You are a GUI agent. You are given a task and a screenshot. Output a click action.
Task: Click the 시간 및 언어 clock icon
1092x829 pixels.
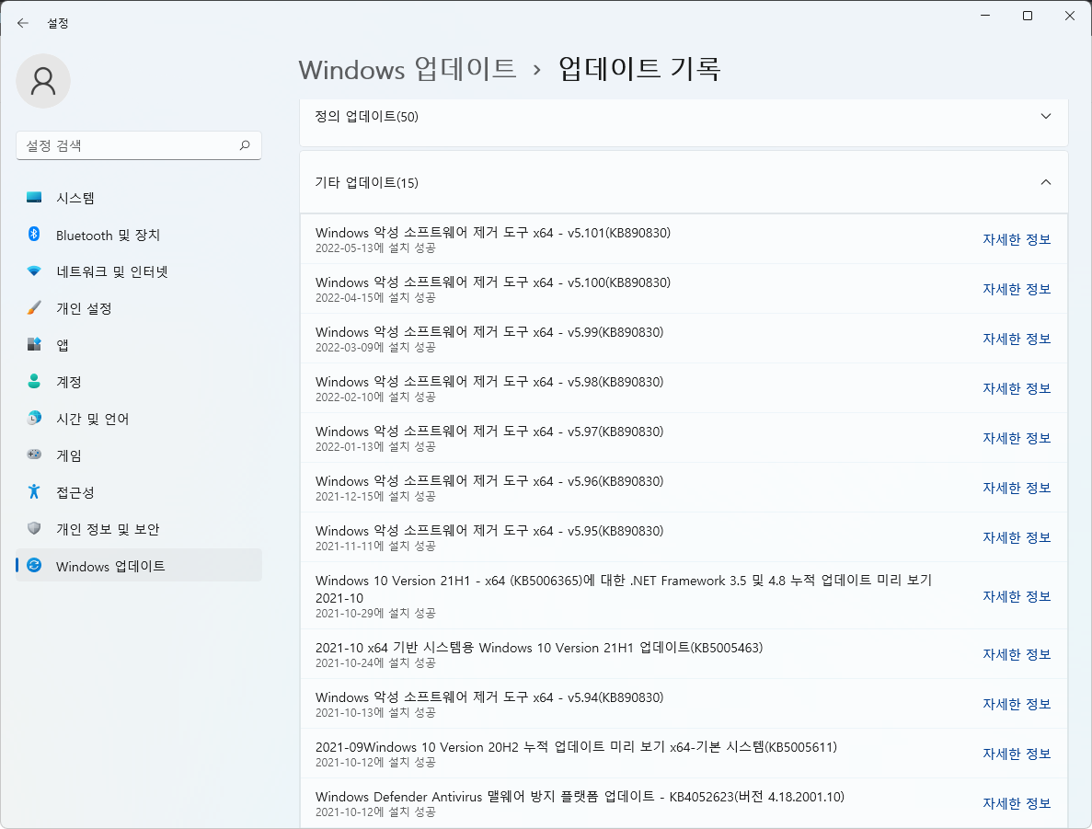pos(34,418)
